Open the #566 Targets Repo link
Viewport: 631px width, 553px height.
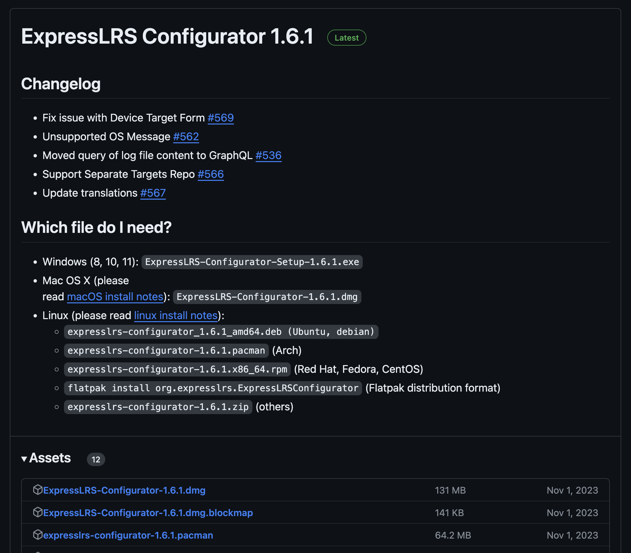[x=211, y=174]
